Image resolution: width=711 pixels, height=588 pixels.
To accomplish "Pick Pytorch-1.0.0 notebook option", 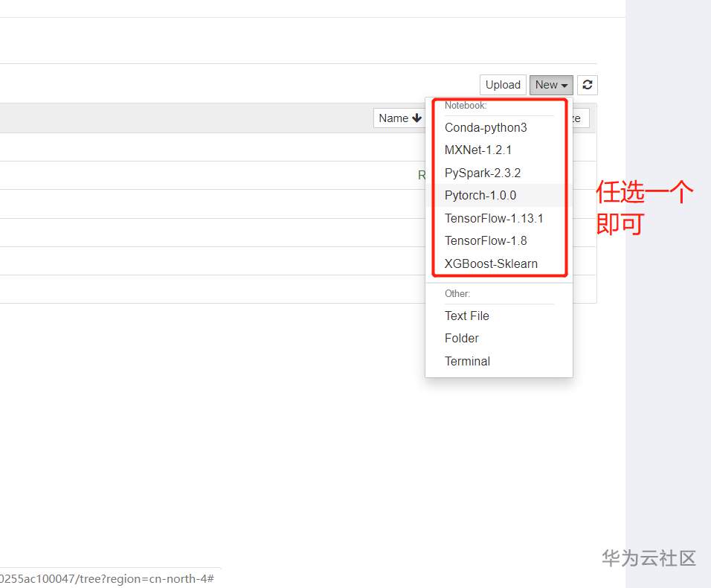I will (x=499, y=196).
